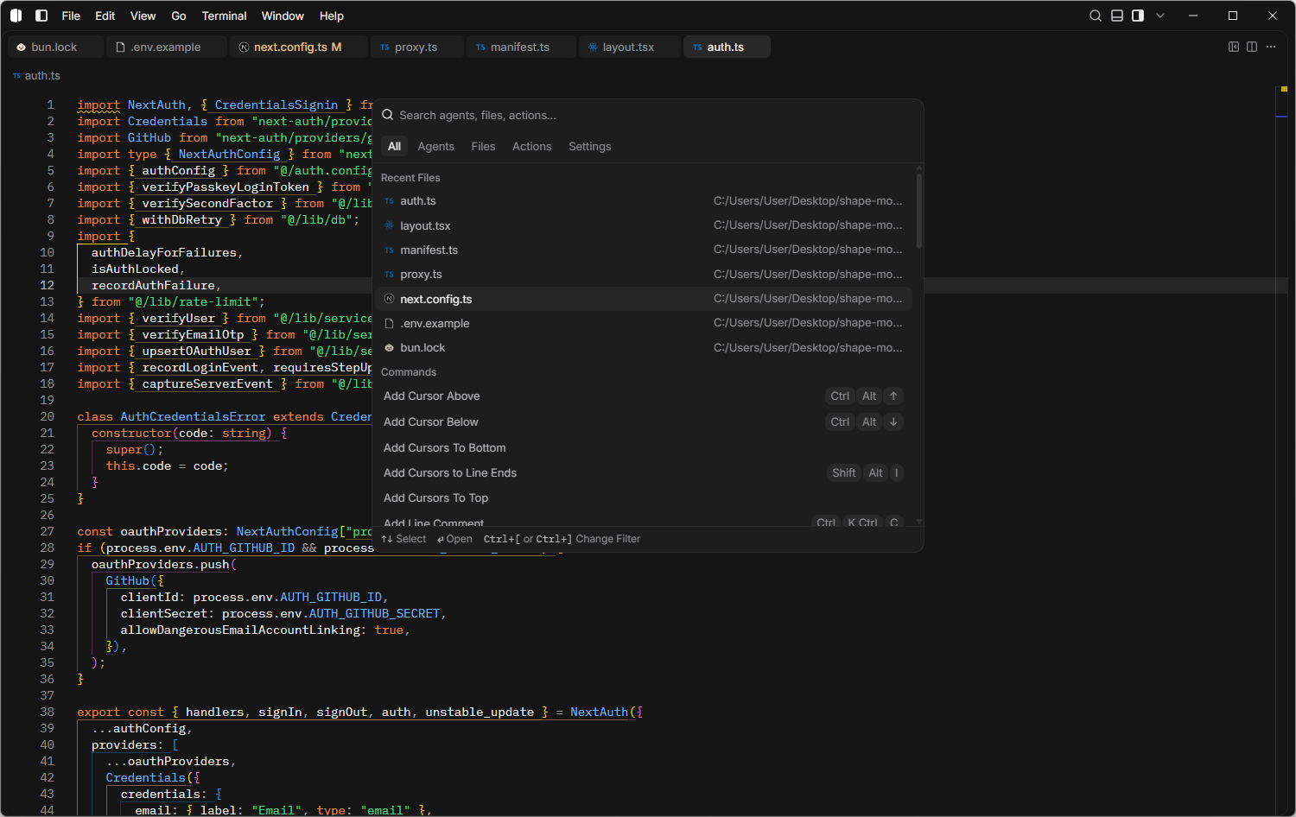Open layout.tsx from Recent Files

(644, 225)
